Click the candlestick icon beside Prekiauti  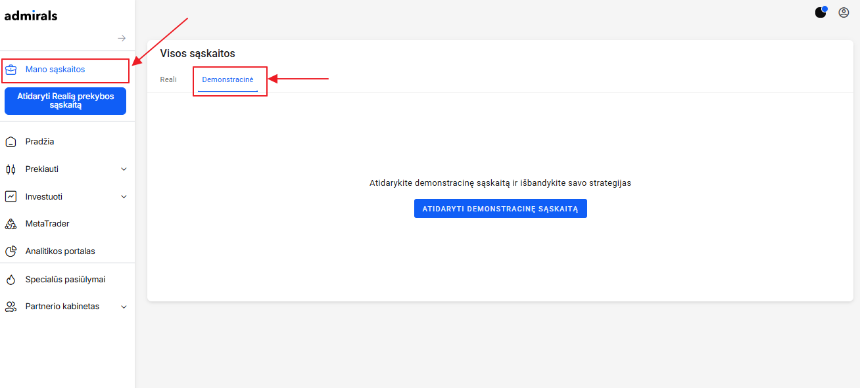(11, 169)
